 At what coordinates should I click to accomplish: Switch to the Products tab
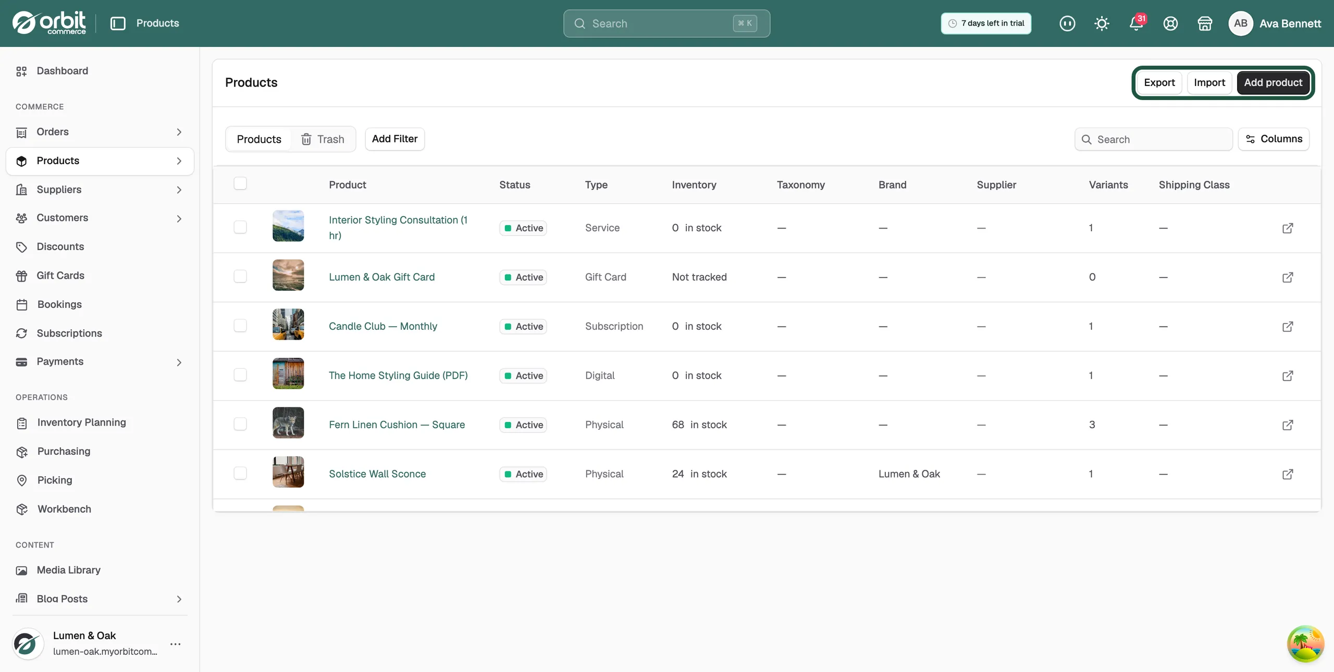coord(259,139)
